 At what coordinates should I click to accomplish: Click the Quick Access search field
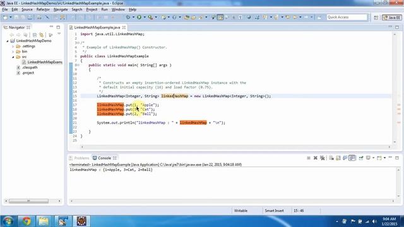pos(347,17)
